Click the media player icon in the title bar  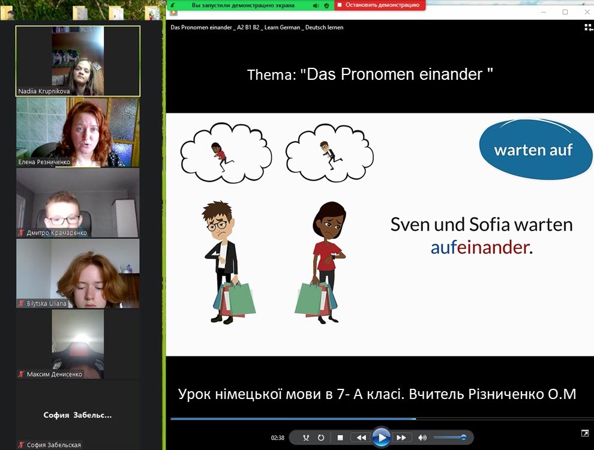[174, 11]
